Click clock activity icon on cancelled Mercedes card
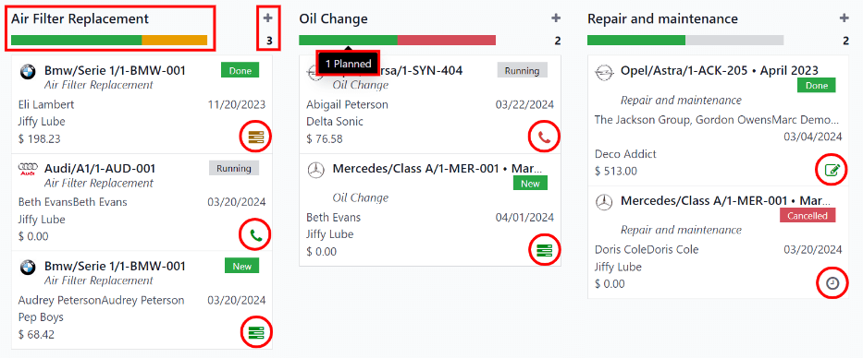The height and width of the screenshot is (358, 863). click(832, 283)
